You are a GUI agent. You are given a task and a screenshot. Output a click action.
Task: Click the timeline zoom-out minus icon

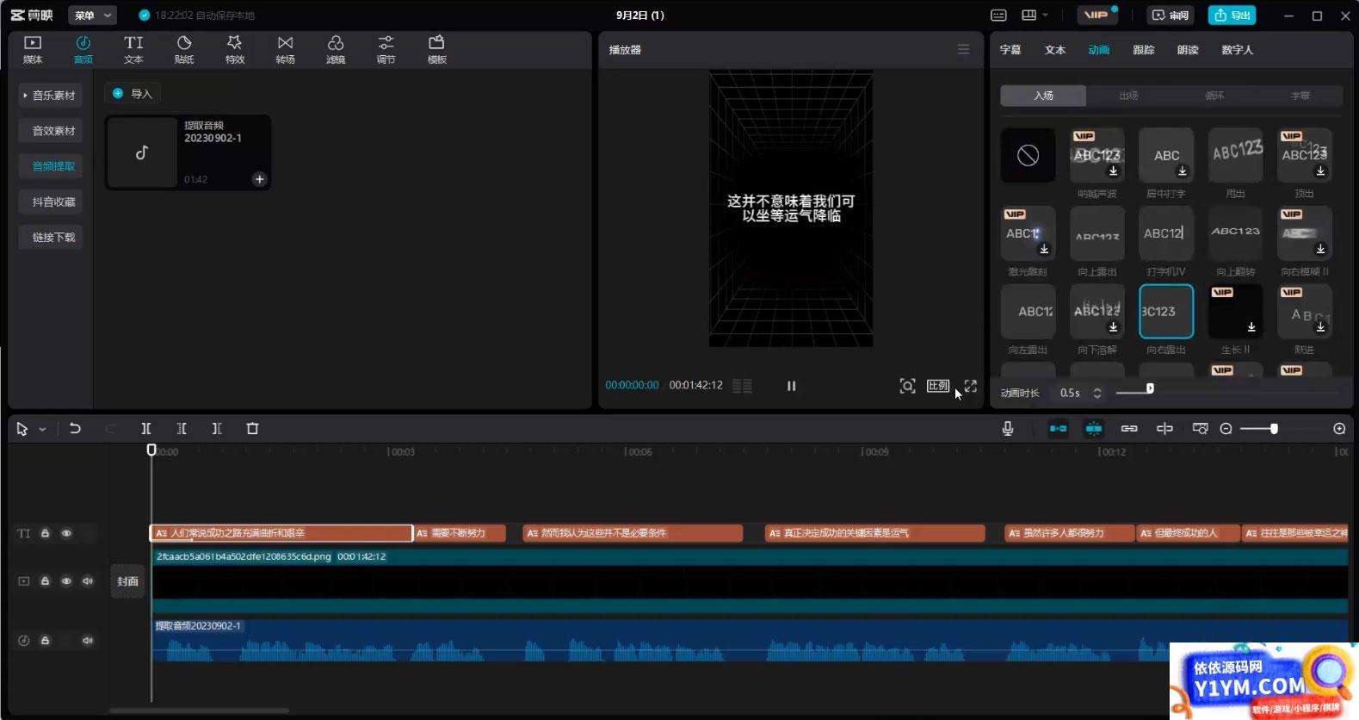point(1226,428)
